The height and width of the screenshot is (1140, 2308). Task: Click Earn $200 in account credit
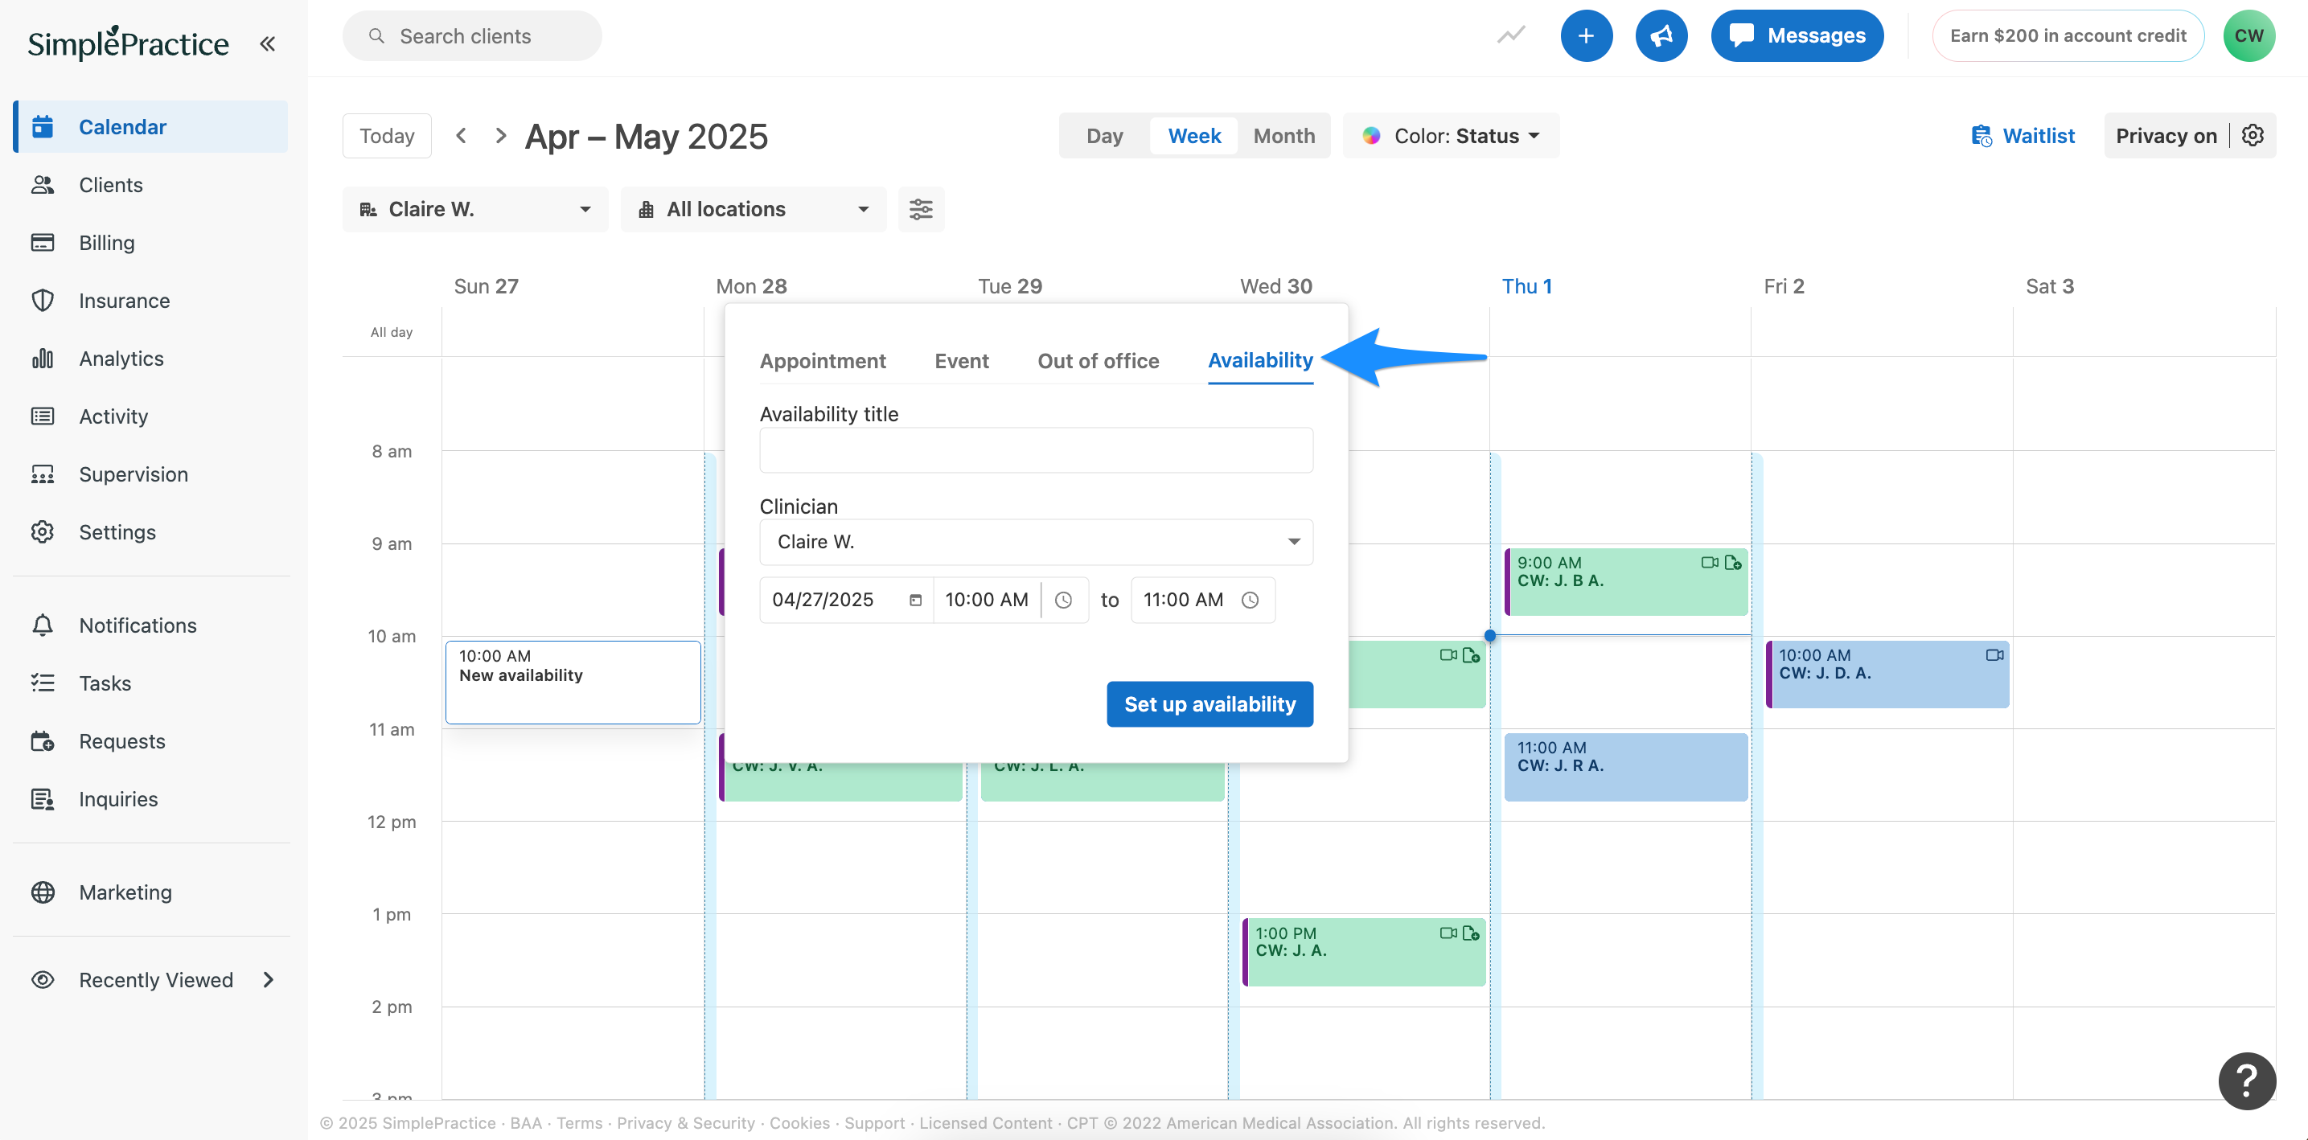point(2068,36)
